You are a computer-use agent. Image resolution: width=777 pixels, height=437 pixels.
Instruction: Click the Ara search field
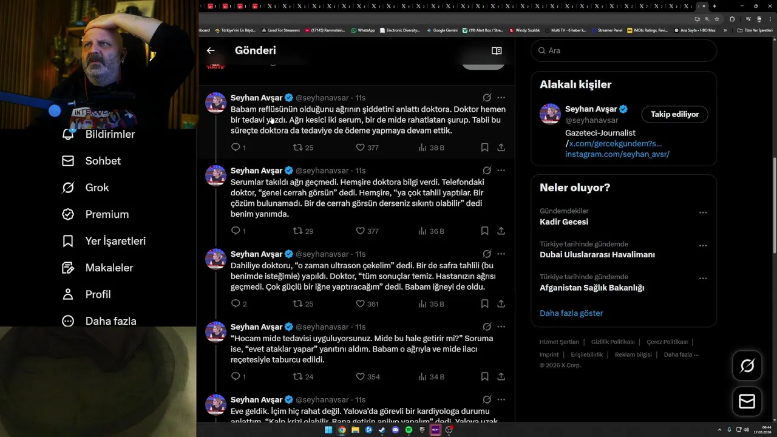(x=623, y=50)
